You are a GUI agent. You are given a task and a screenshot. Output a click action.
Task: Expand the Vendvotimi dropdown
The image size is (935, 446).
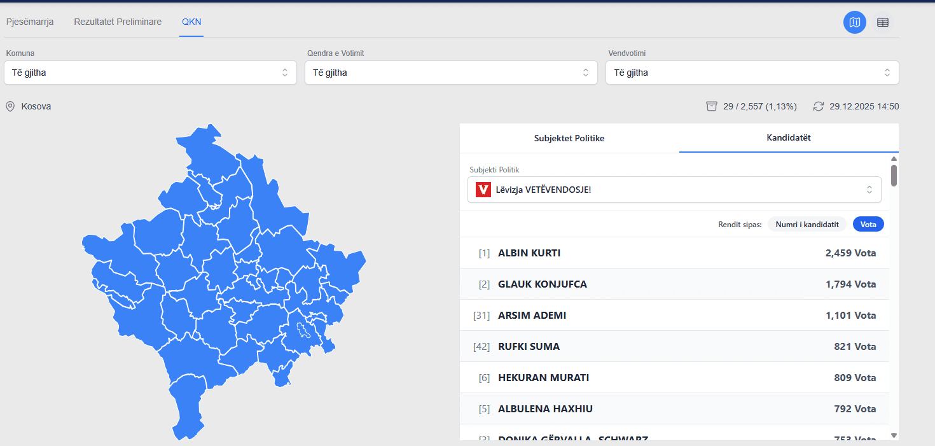click(x=752, y=73)
